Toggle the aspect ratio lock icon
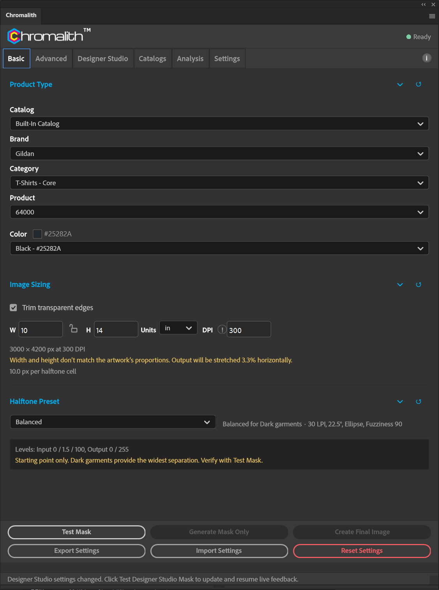 (x=73, y=328)
